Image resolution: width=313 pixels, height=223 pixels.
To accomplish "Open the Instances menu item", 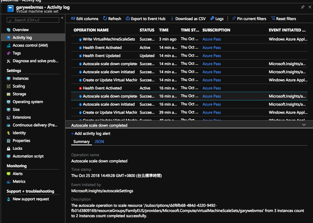I will click(21, 78).
